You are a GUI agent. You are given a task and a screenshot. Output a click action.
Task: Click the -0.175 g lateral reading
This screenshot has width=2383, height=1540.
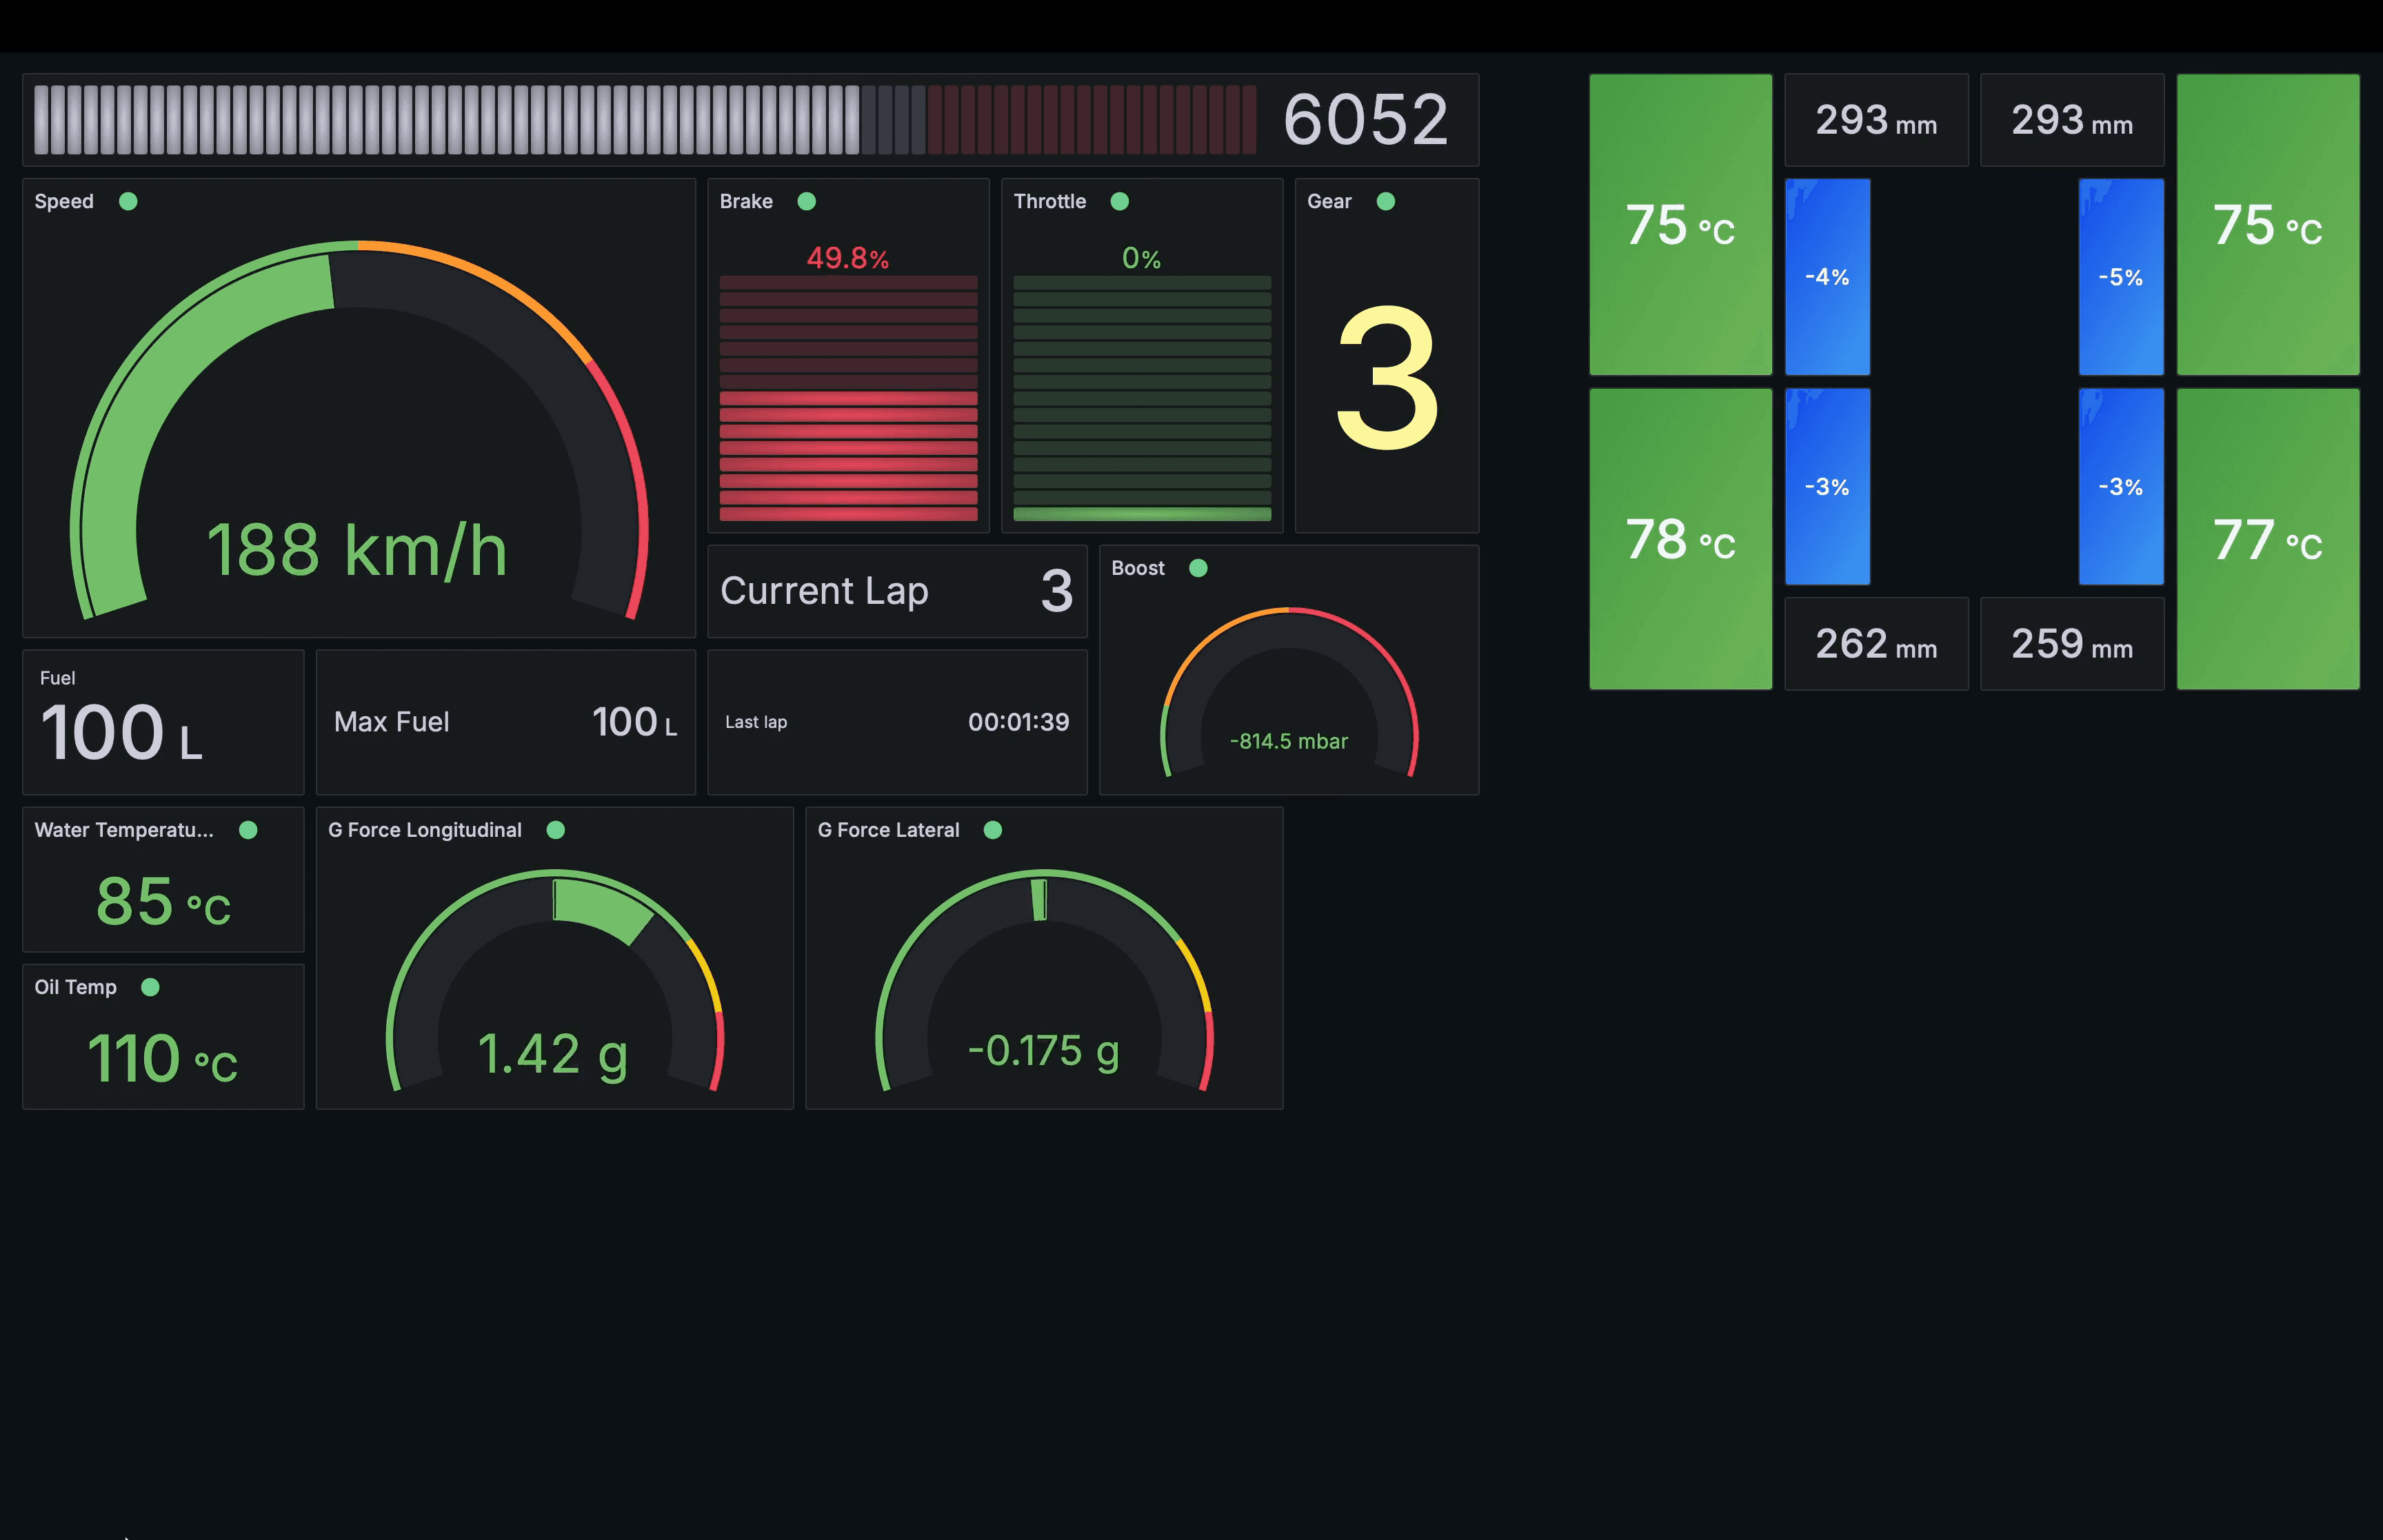coord(1044,1051)
